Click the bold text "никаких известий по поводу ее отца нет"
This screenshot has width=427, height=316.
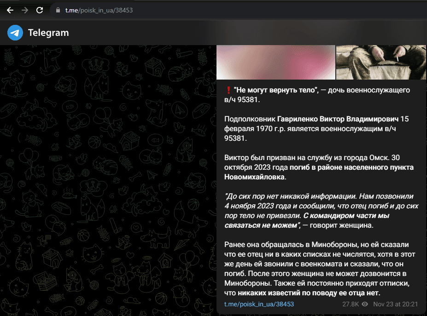309,293
